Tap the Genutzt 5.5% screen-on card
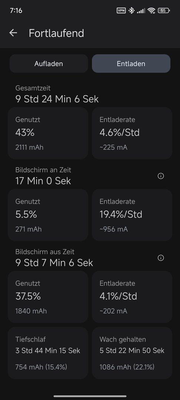 click(48, 215)
